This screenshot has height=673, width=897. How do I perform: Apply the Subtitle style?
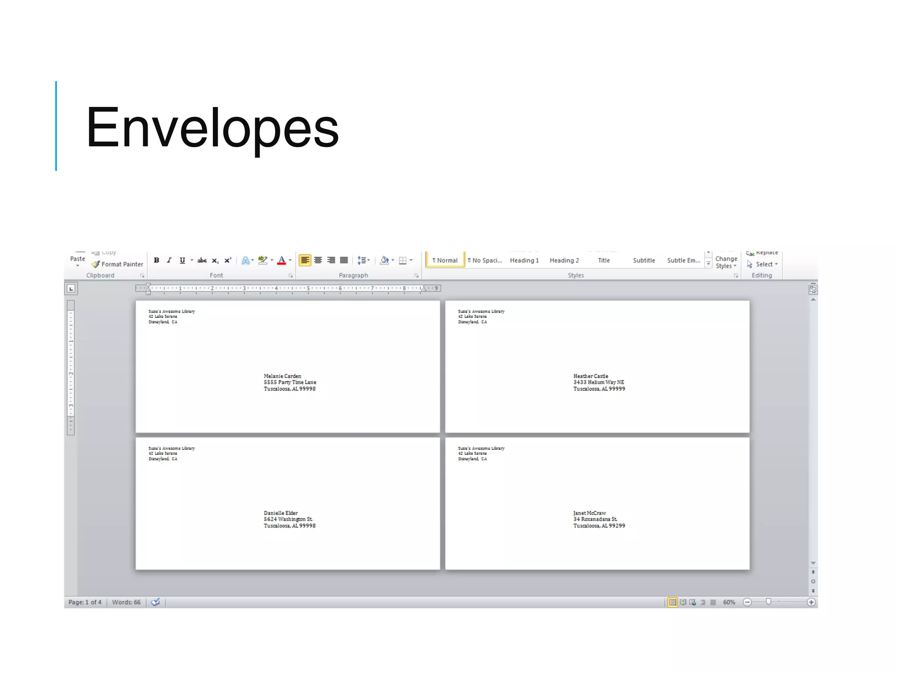644,260
